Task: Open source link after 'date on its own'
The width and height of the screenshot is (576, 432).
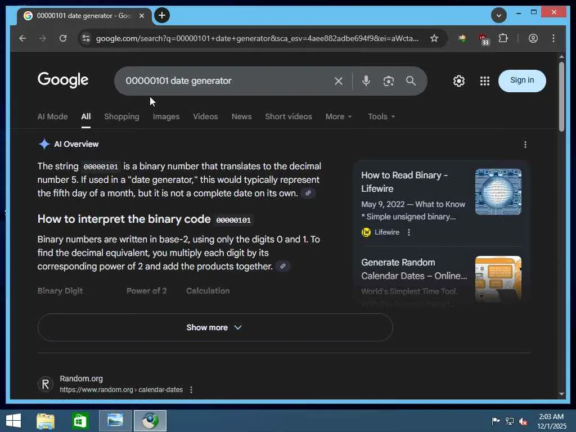Action: pos(308,193)
